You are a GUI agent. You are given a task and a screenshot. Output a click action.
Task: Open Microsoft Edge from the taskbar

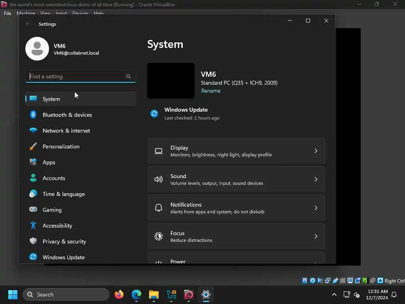click(136, 294)
